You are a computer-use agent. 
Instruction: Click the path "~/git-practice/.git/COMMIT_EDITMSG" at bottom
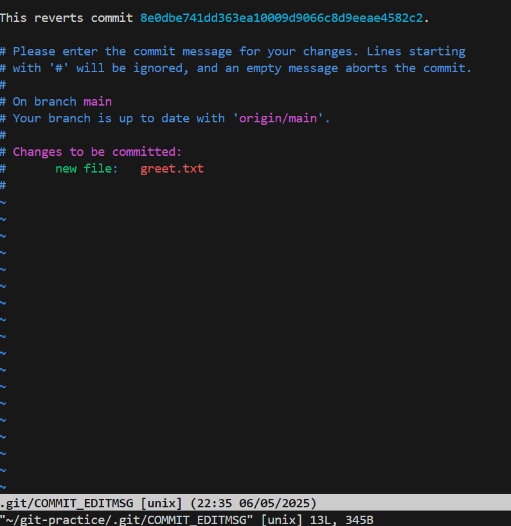pyautogui.click(x=126, y=520)
